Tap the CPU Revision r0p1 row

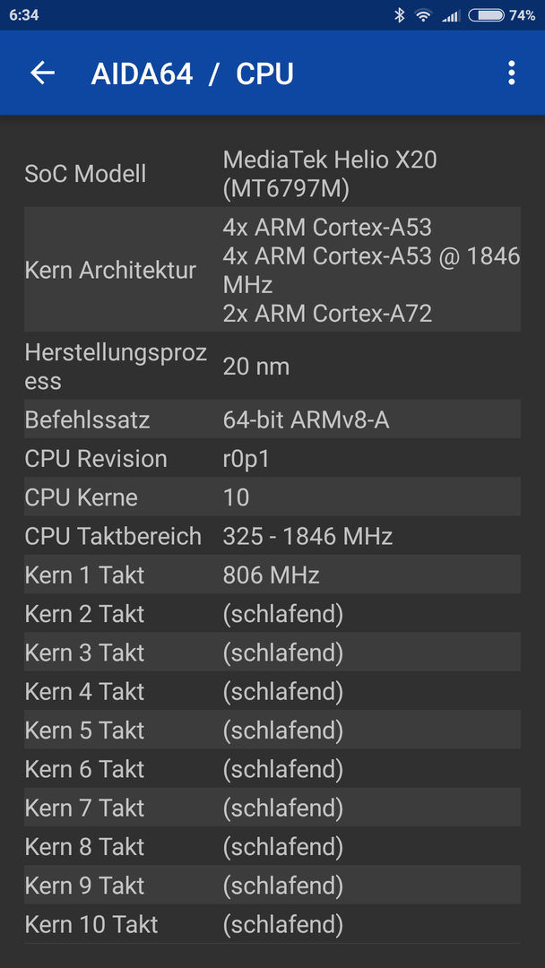pos(272,458)
